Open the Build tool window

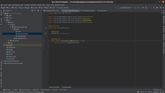(x=15, y=90)
